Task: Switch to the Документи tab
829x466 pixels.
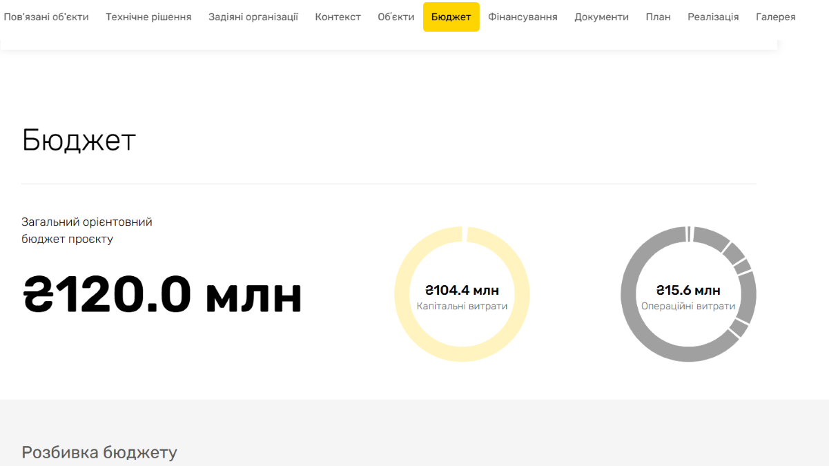Action: click(x=601, y=17)
